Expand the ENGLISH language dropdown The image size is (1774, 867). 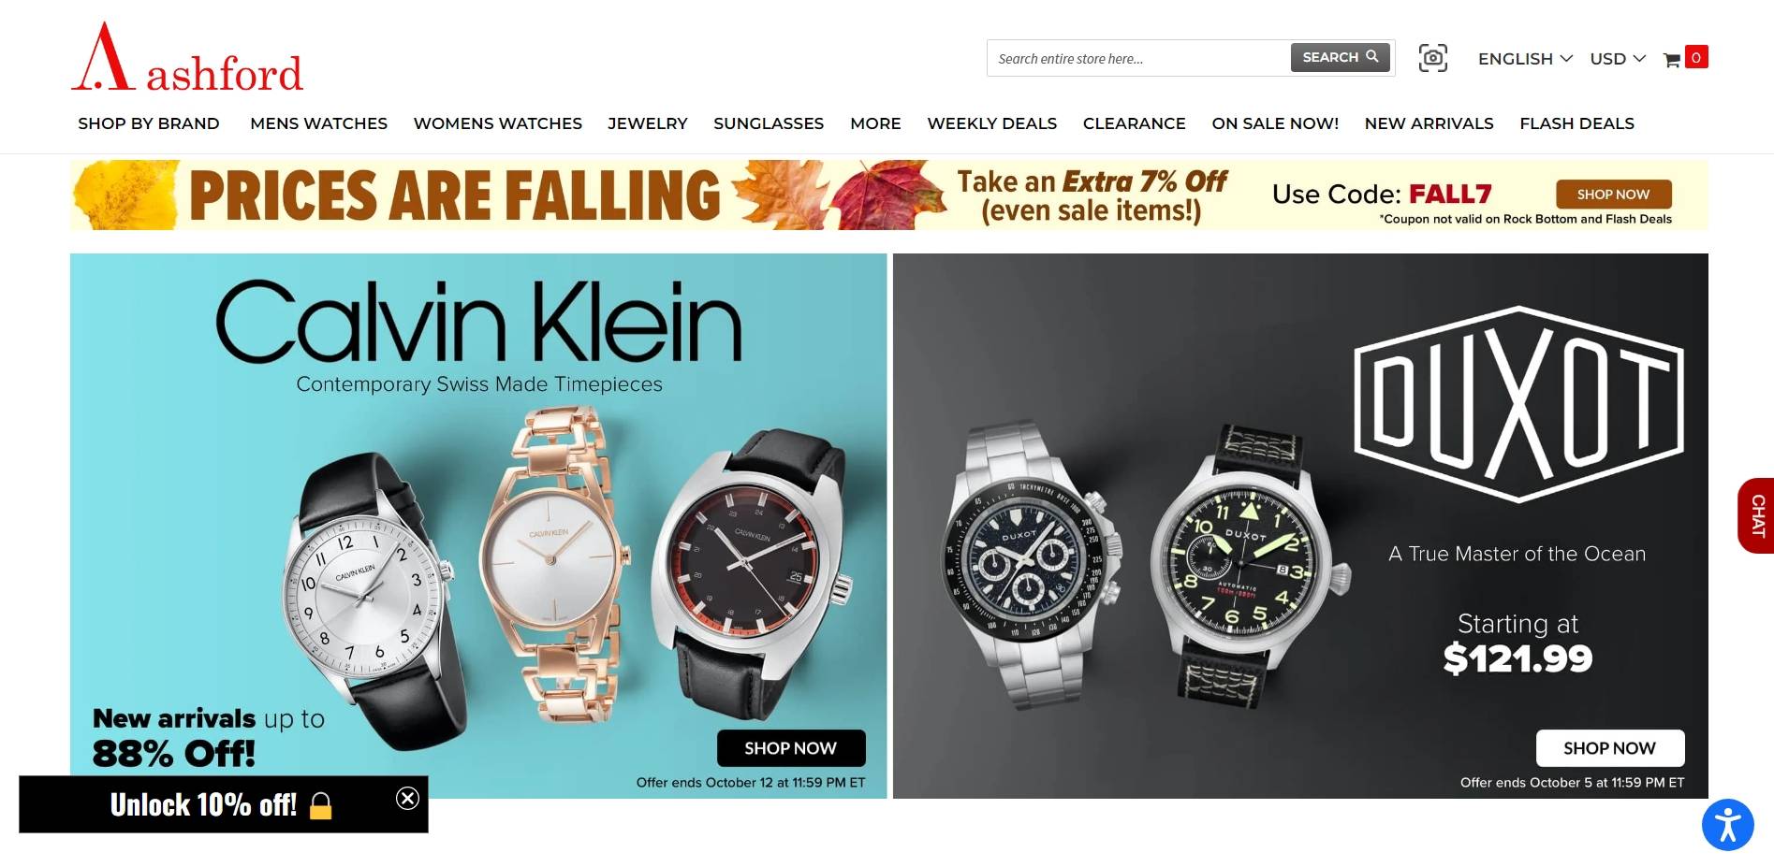[x=1525, y=59]
